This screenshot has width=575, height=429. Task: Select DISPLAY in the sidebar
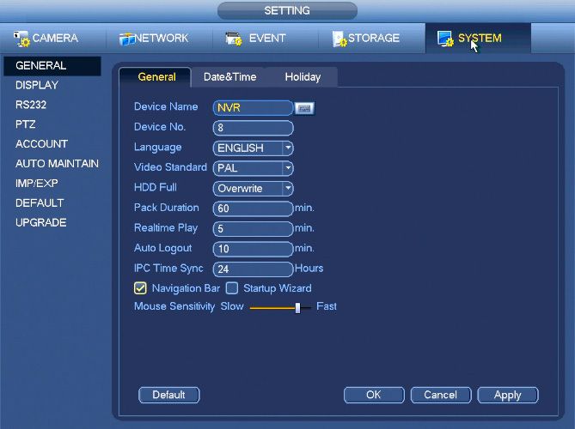37,85
